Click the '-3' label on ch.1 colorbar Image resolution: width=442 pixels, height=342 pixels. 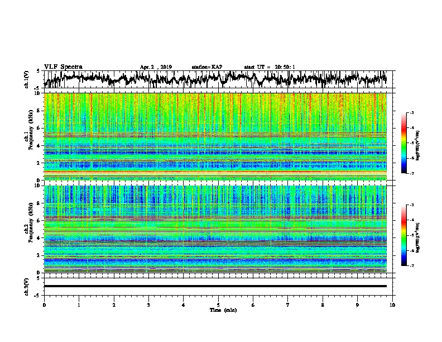tap(412, 113)
